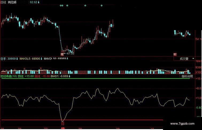Click the 同花顺 title text
202x130 pixels.
12,2
